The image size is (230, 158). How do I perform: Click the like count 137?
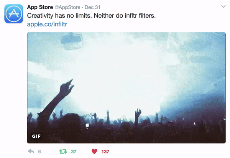pos(105,151)
